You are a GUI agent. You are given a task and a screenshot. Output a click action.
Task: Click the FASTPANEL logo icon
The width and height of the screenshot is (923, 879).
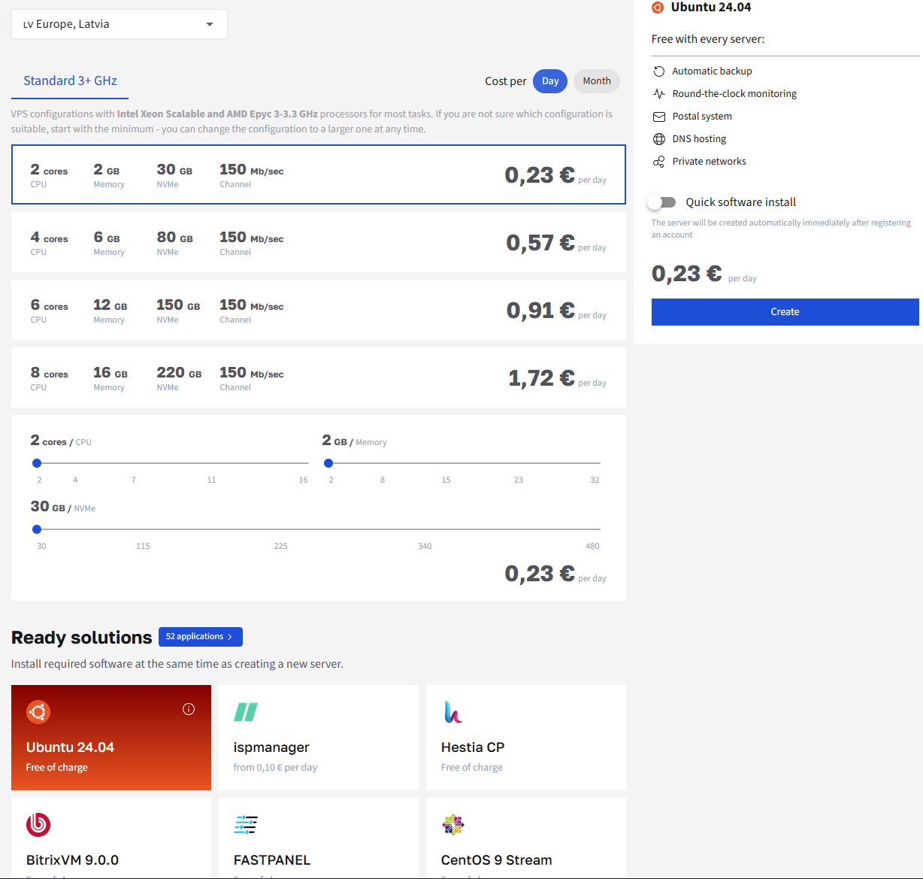pyautogui.click(x=246, y=825)
